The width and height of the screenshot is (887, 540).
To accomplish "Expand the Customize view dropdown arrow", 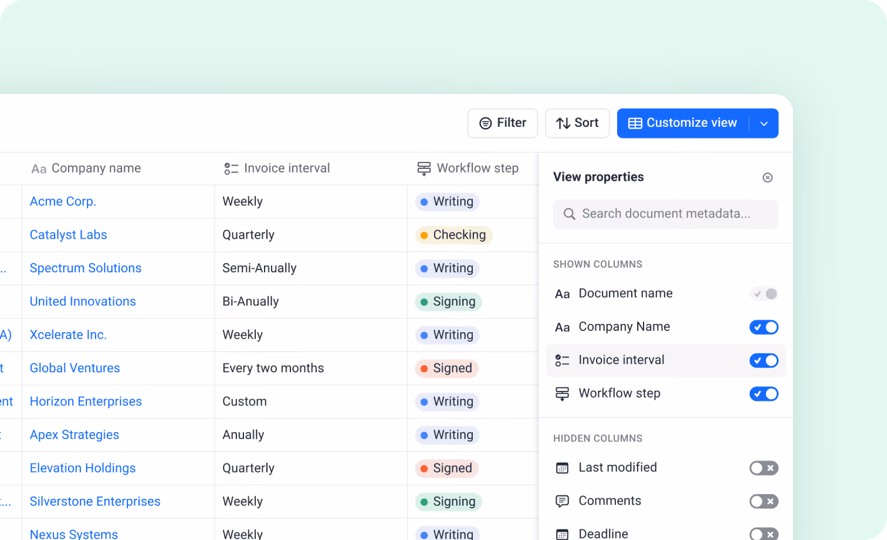I will coord(764,123).
